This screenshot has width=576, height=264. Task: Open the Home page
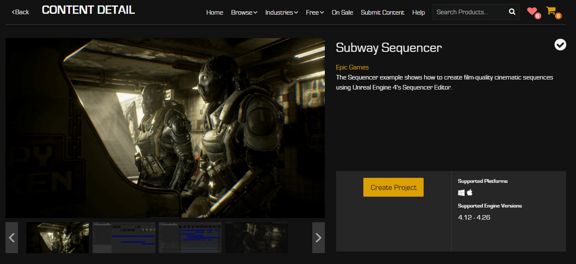coord(215,13)
